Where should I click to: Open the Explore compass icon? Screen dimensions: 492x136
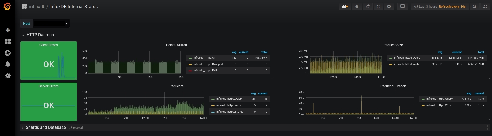[8, 53]
